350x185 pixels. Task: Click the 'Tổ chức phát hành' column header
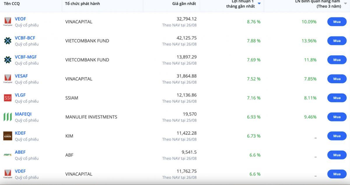point(82,3)
